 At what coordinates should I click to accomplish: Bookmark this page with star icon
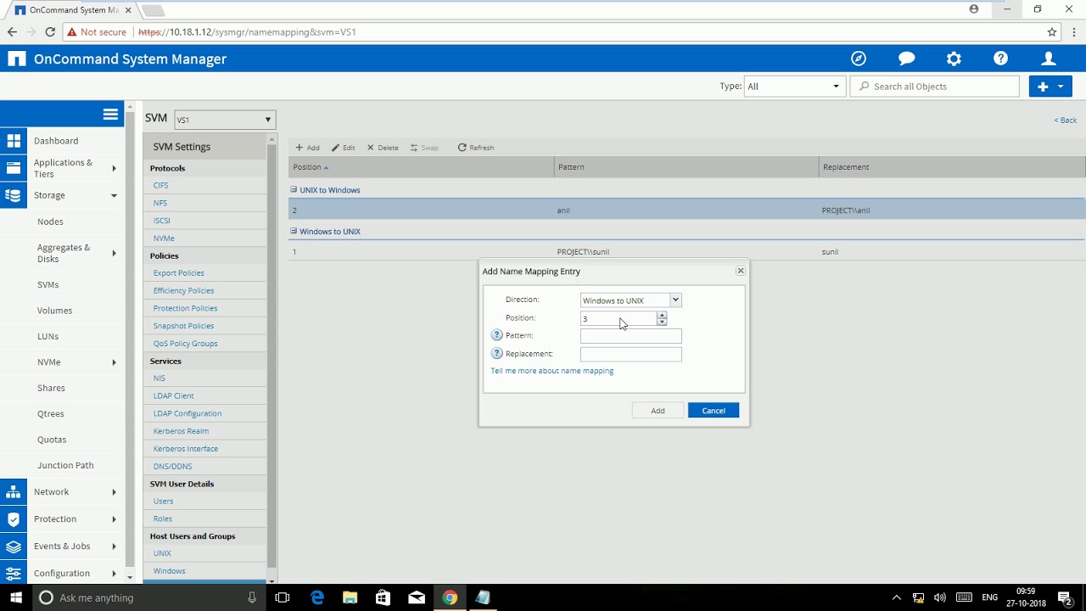(1052, 31)
